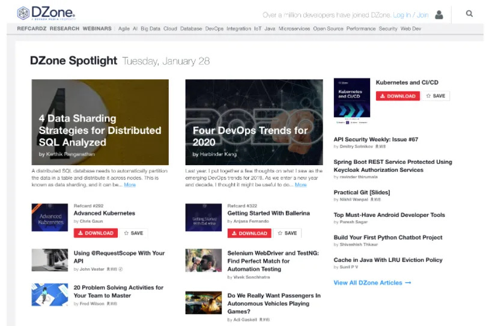
Task: Open the 20 Problem Solving Activities thumbnail
Action: [x=49, y=295]
